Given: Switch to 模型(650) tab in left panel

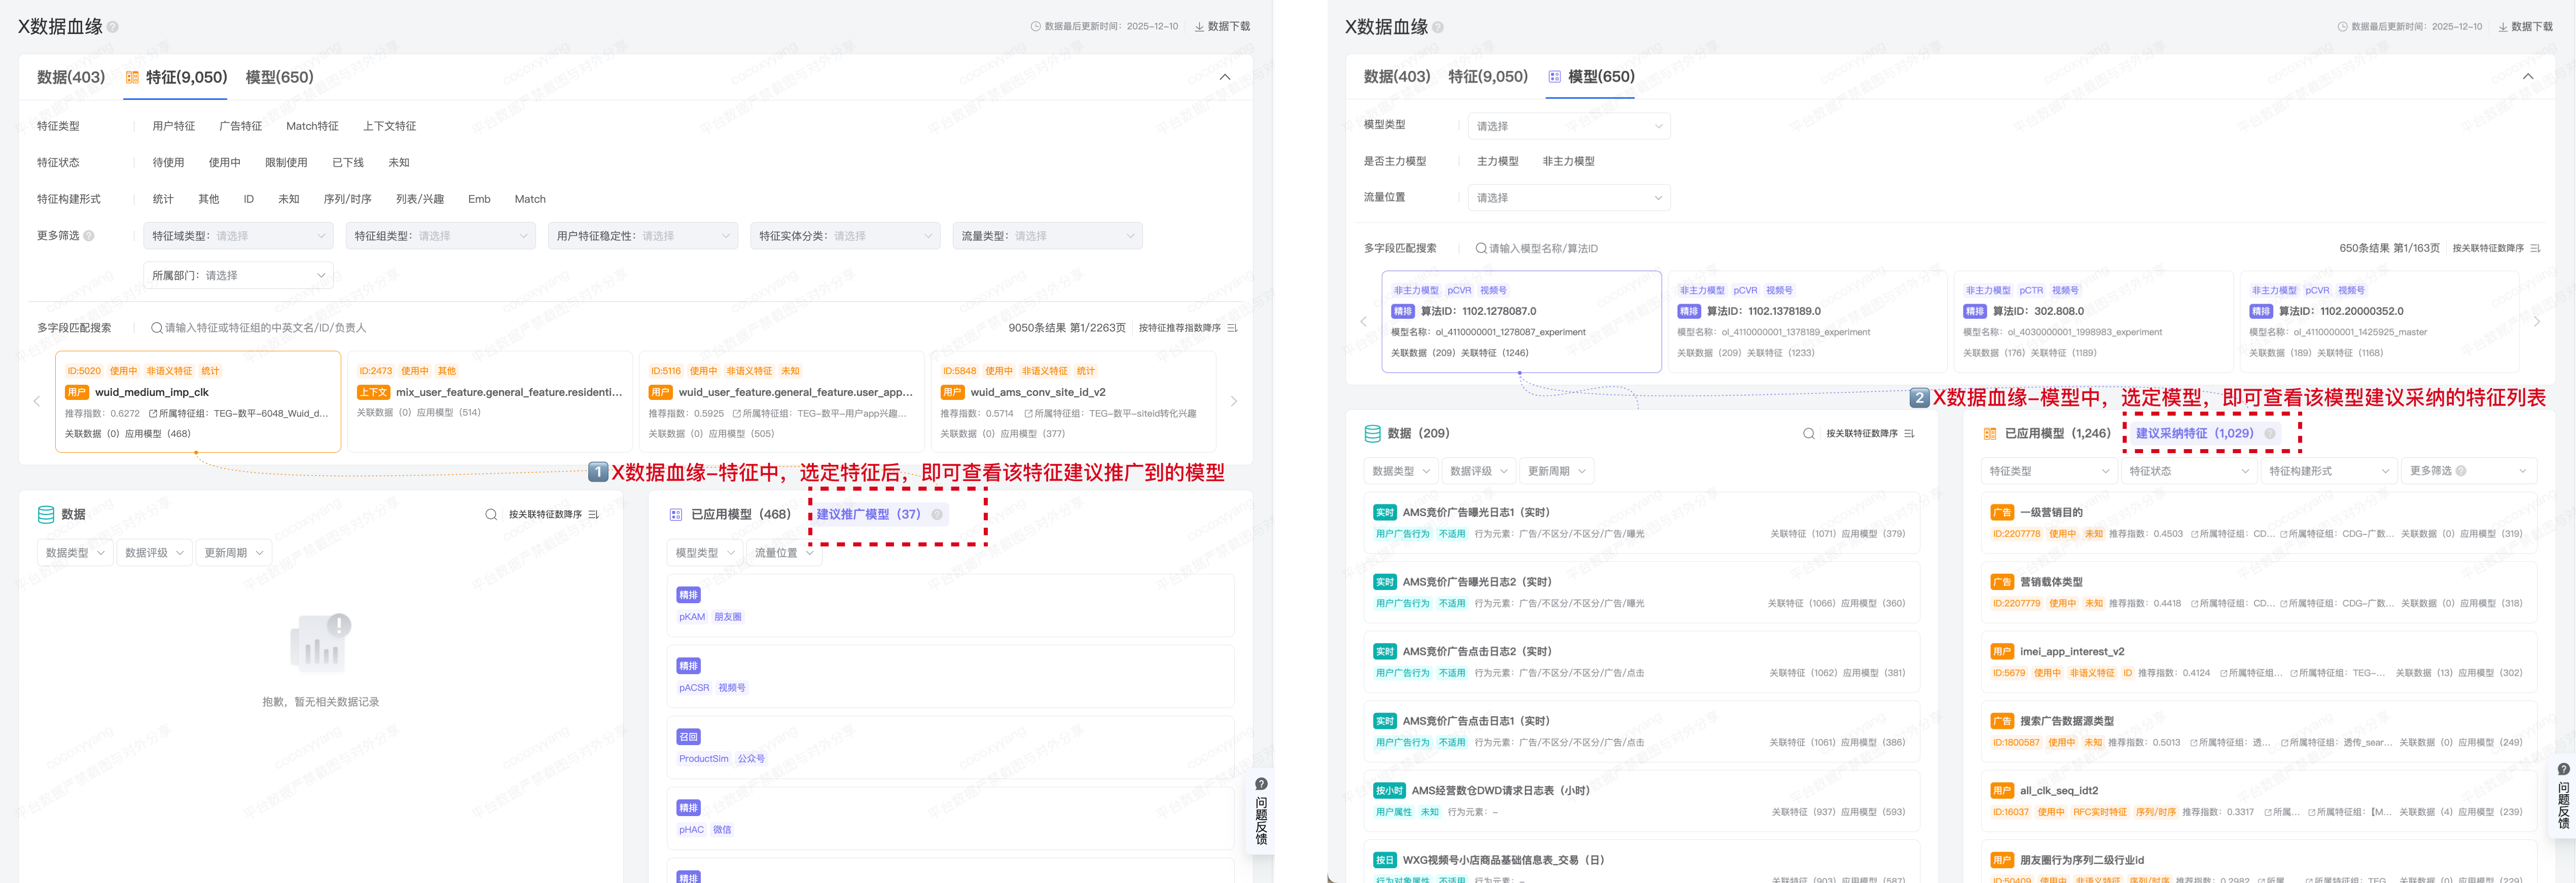Looking at the screenshot, I should 279,77.
